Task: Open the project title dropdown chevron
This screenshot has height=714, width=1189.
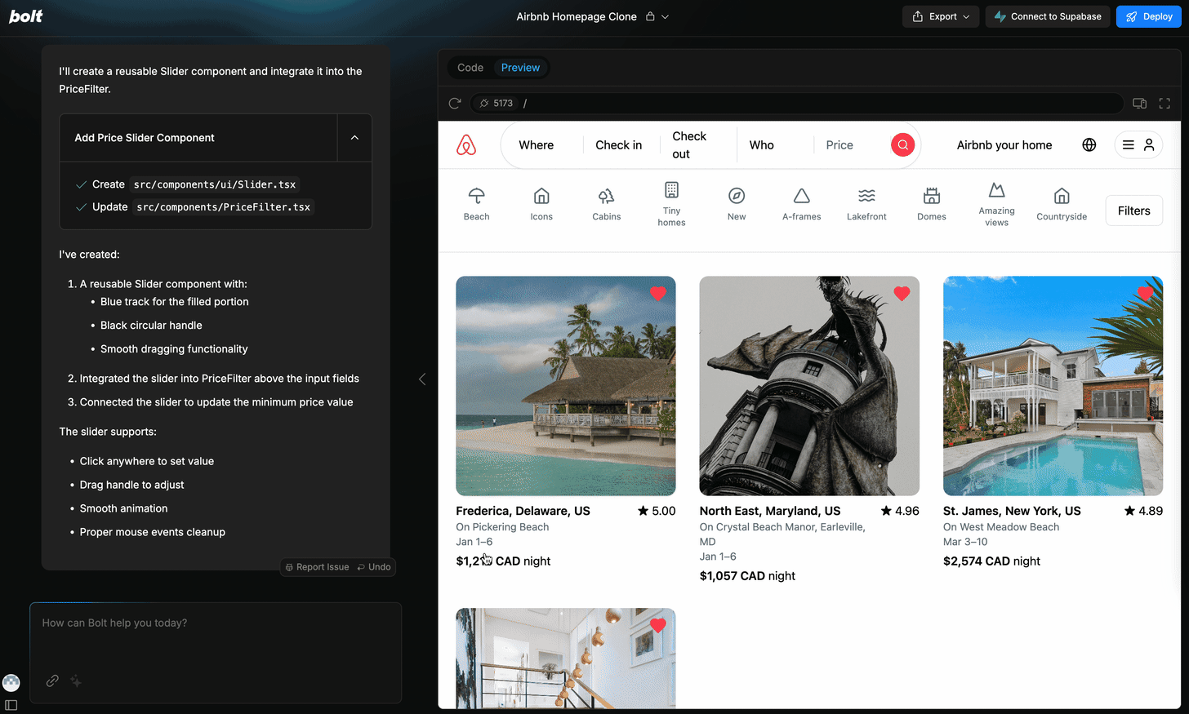Action: [x=665, y=16]
